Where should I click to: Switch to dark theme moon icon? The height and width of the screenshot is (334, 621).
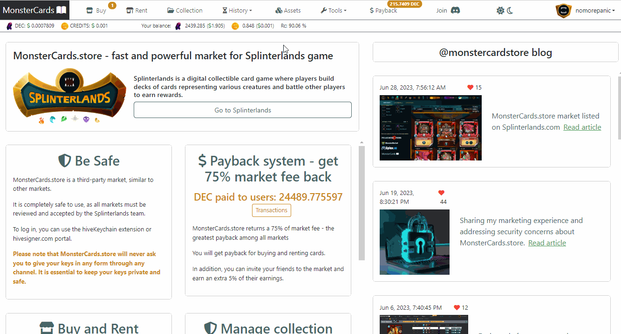(x=510, y=10)
